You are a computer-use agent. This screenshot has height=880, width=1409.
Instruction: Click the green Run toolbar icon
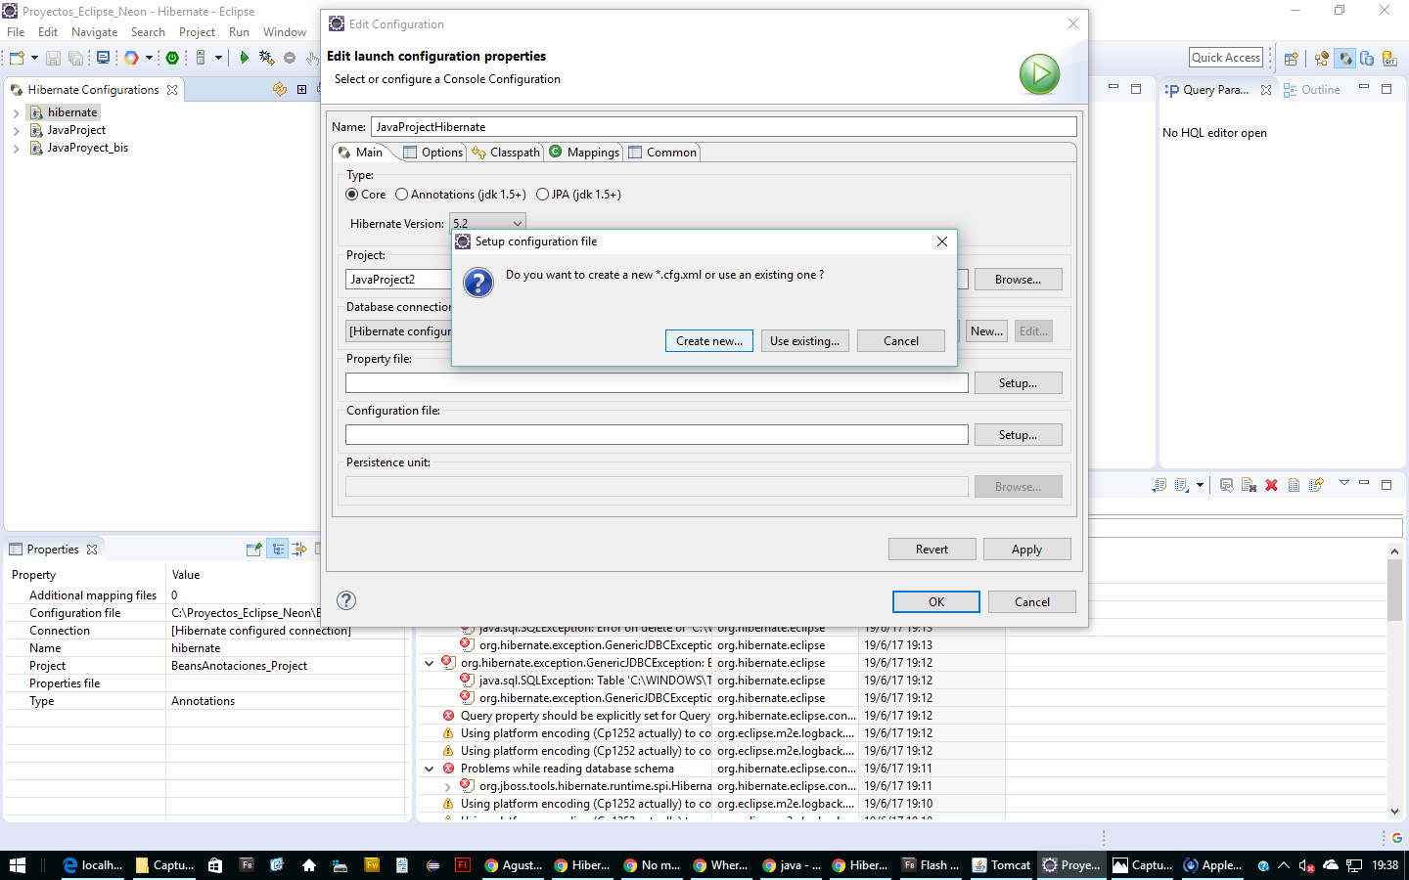(x=245, y=58)
